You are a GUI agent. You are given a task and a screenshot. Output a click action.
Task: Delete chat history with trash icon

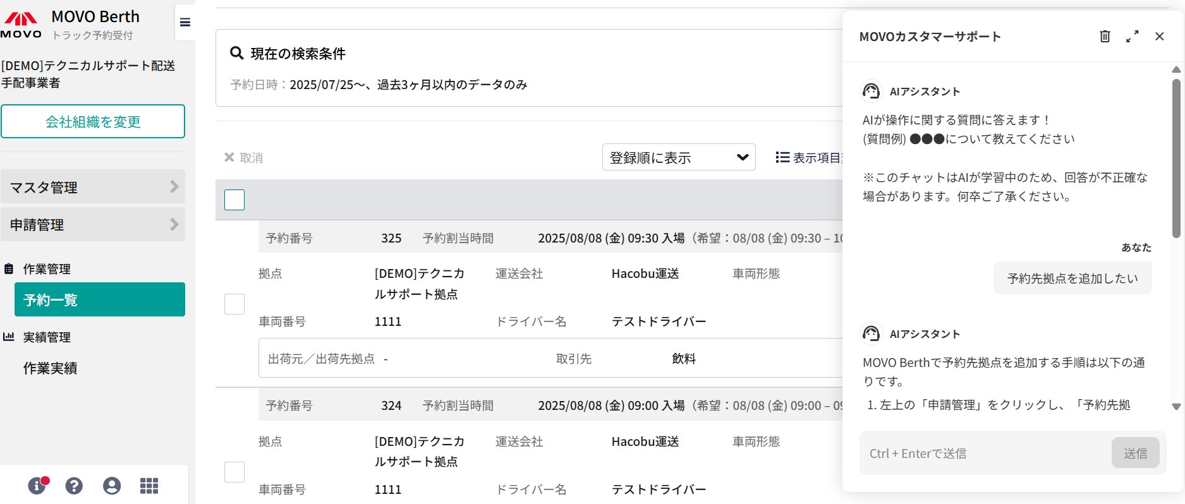click(1105, 36)
